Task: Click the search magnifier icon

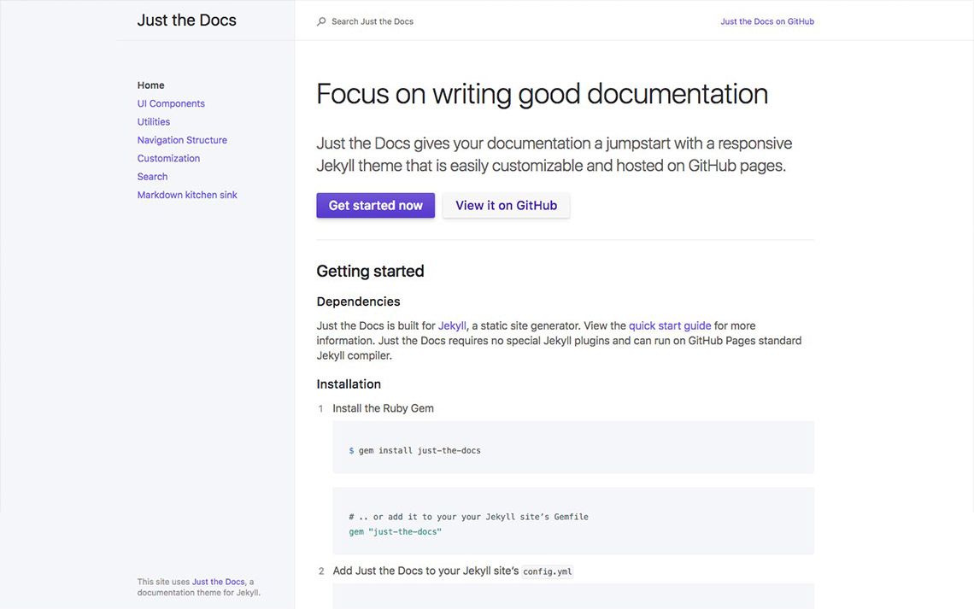Action: [320, 20]
